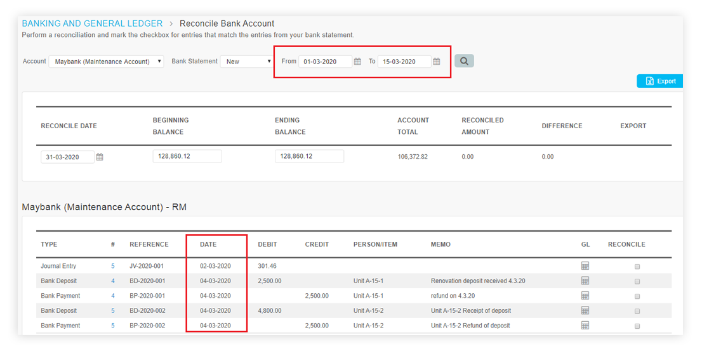The image size is (702, 351).
Task: Open entry number link for BD-2020-001
Action: (x=113, y=281)
